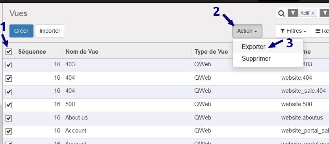Click the sequence 16 in the 500 row
Image resolution: width=329 pixels, height=144 pixels.
(x=57, y=104)
